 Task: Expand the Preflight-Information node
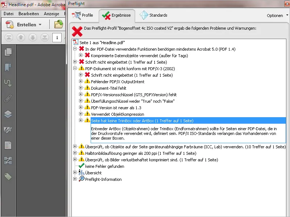coord(75,179)
